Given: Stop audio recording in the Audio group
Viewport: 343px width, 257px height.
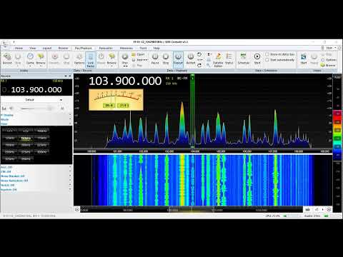Looking at the screenshot, I should tap(18, 59).
